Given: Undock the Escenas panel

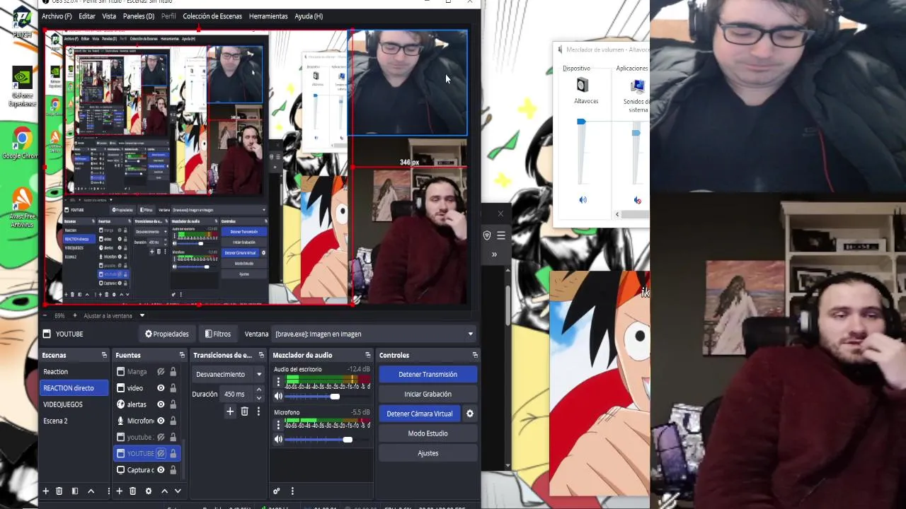Looking at the screenshot, I should tap(104, 355).
